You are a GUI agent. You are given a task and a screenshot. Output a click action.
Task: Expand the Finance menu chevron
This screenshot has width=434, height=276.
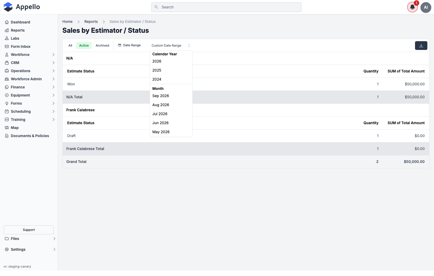pos(53,87)
